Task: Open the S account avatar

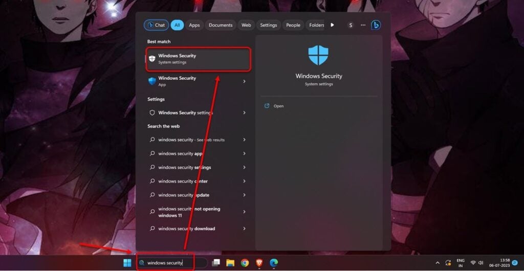Action: click(x=351, y=25)
